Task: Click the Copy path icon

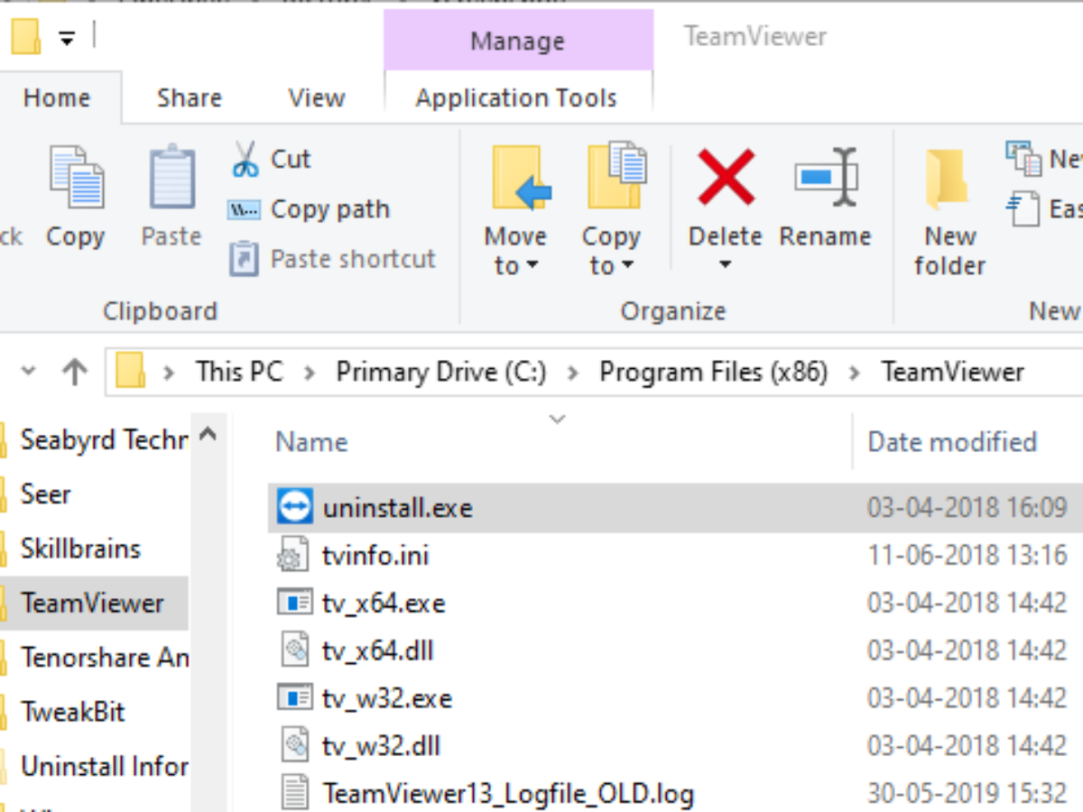Action: tap(245, 210)
